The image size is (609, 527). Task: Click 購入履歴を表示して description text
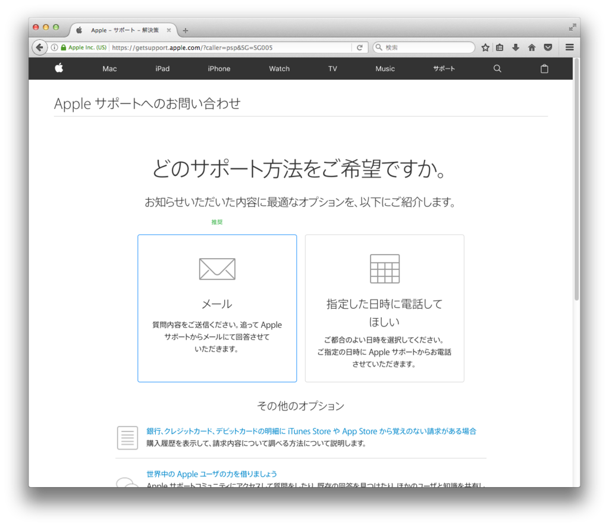tap(256, 443)
